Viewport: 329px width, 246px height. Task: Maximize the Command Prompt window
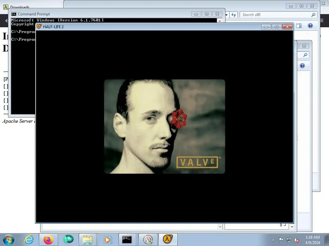pos(207,14)
